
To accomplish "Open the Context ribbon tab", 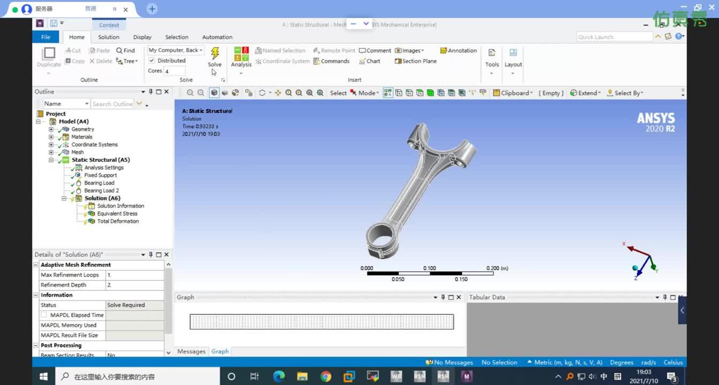I will point(109,25).
